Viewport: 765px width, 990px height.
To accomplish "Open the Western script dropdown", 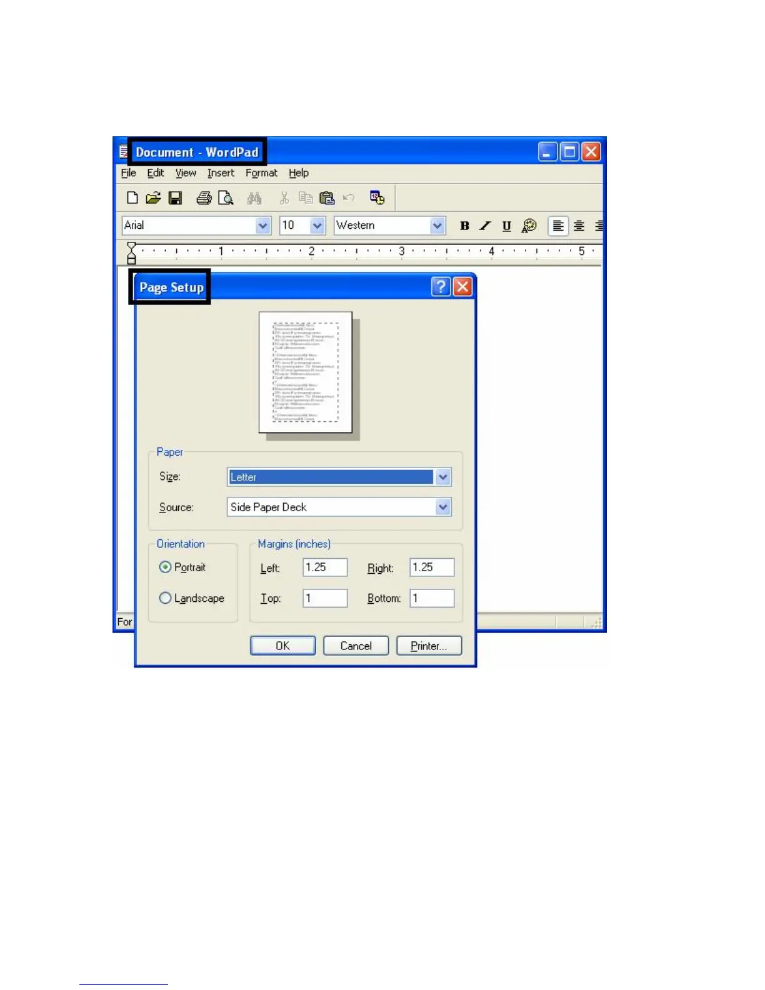I will (x=437, y=226).
